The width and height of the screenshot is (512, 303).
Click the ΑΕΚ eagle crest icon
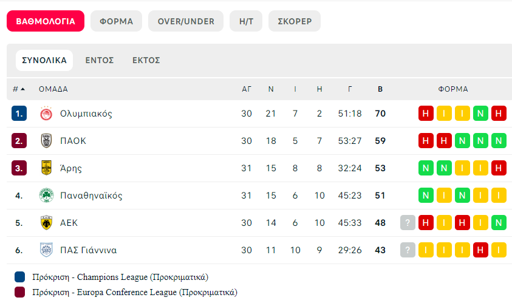point(46,223)
